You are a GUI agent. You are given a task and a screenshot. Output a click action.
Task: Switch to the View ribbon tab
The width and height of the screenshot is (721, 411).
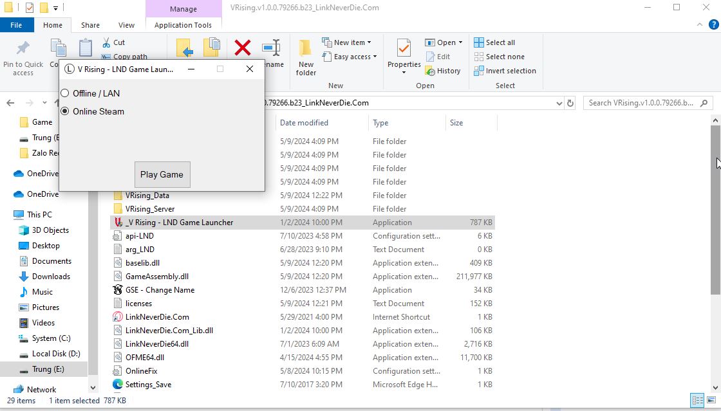pyautogui.click(x=126, y=25)
